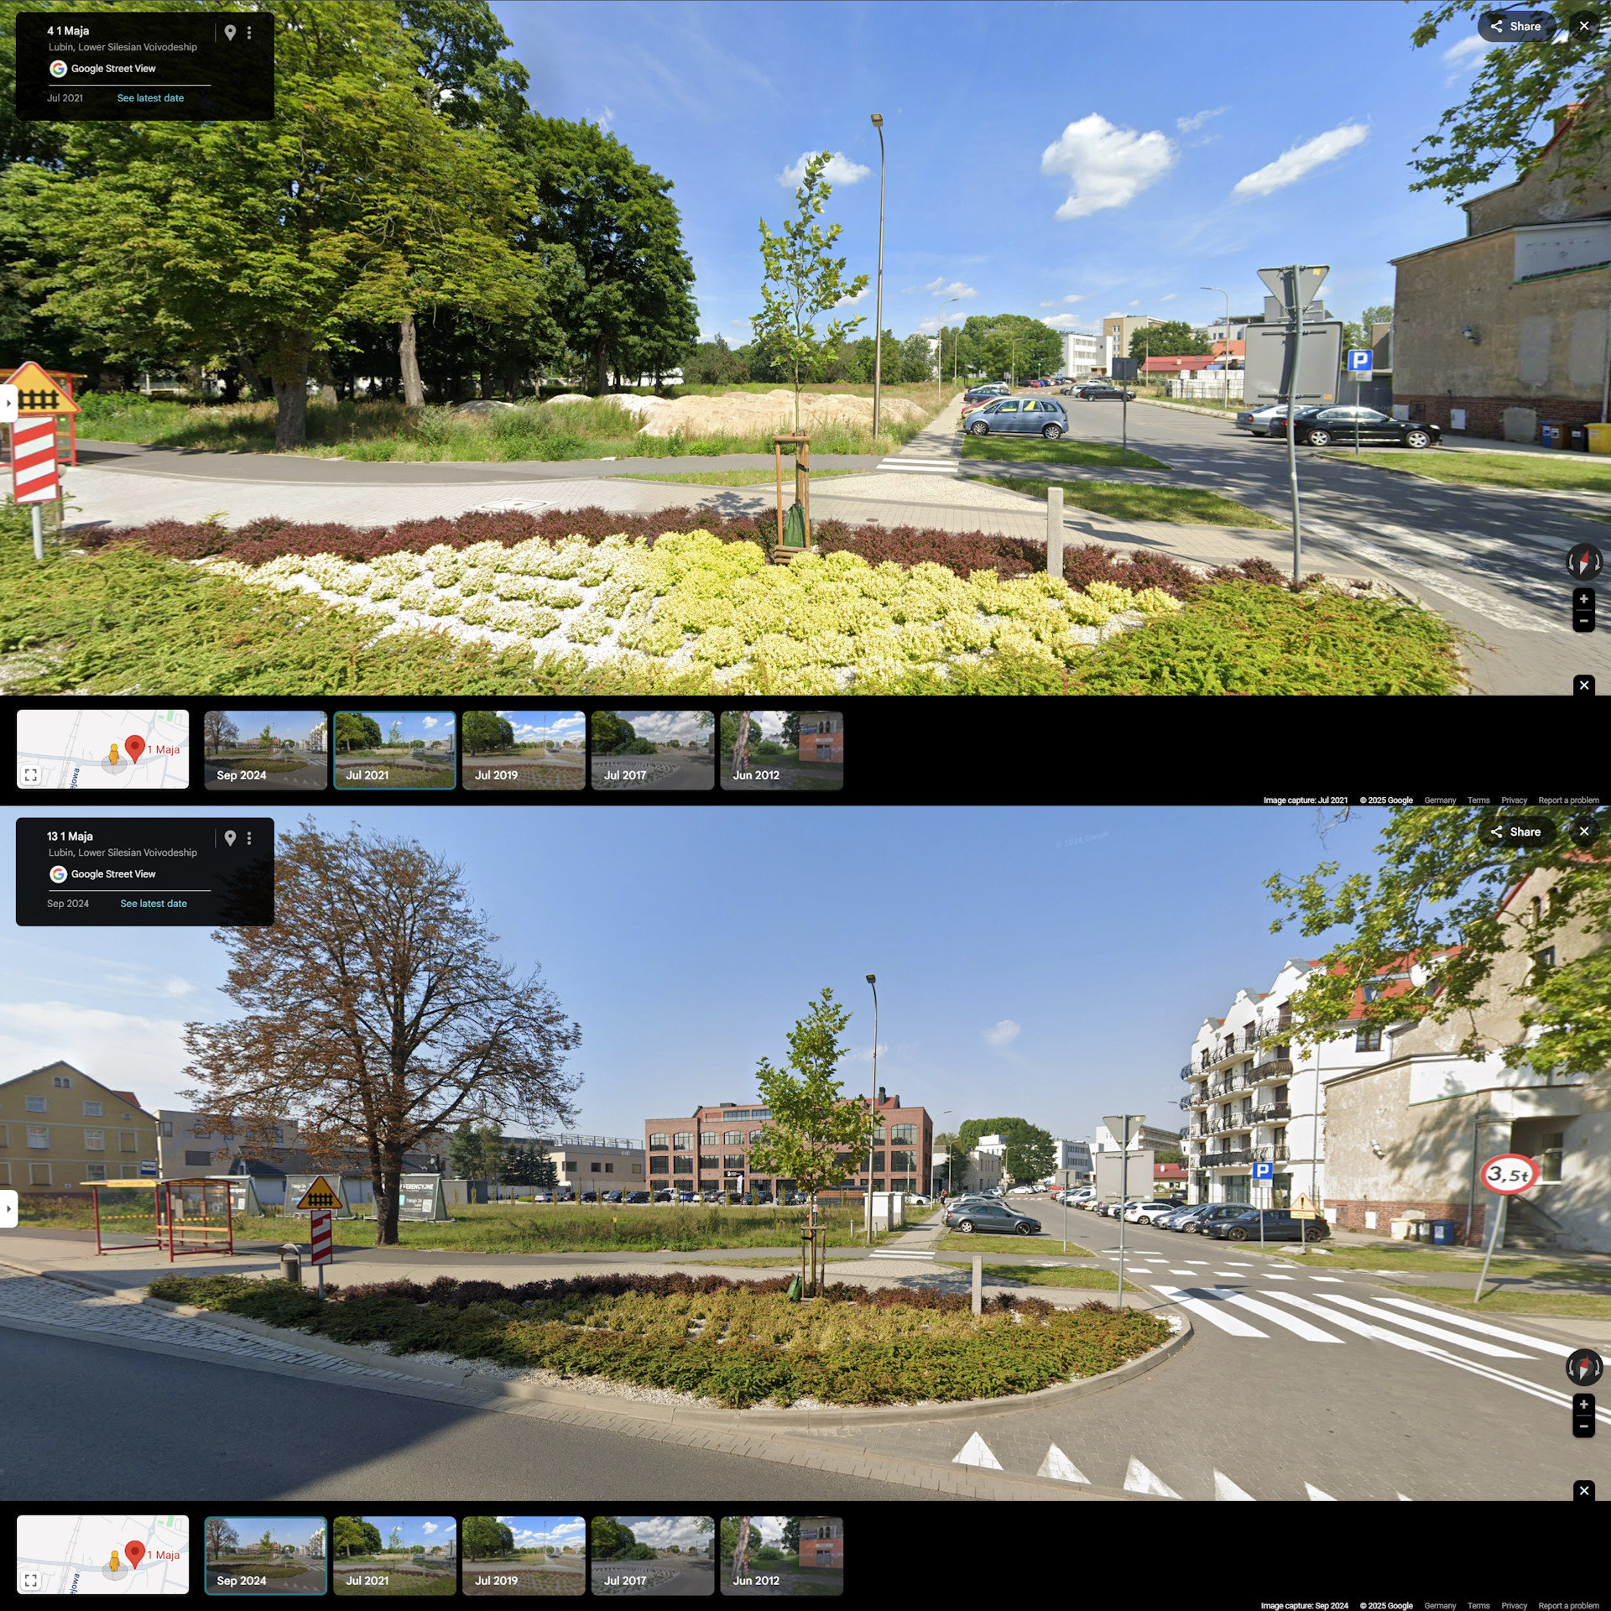The height and width of the screenshot is (1611, 1611).
Task: Click compass in bottom Street View panel
Action: click(x=1583, y=1367)
